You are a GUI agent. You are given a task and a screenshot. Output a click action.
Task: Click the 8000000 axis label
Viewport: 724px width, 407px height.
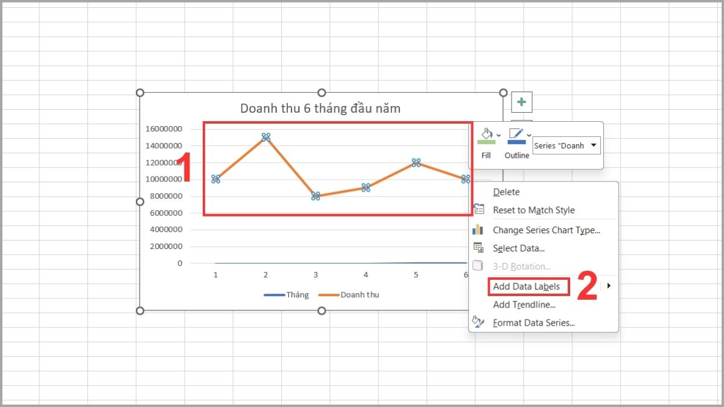pyautogui.click(x=165, y=196)
